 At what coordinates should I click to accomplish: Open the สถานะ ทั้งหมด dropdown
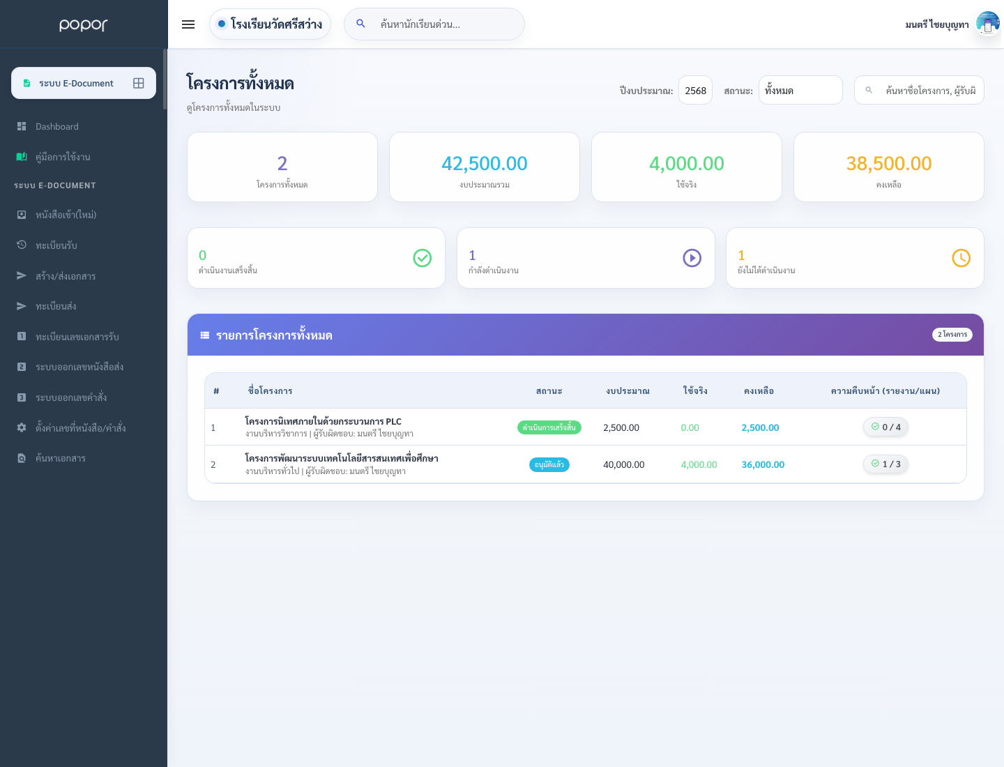[x=800, y=90]
